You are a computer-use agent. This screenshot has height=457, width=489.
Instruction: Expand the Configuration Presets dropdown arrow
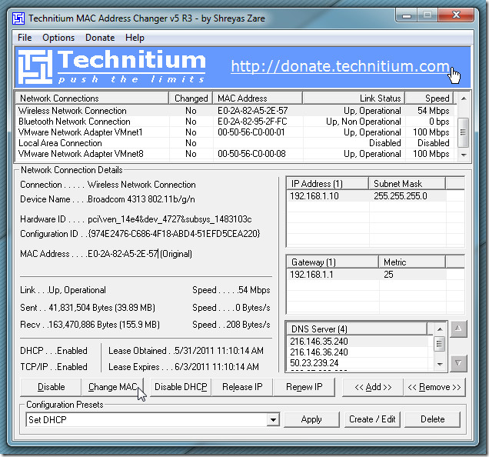click(x=273, y=420)
